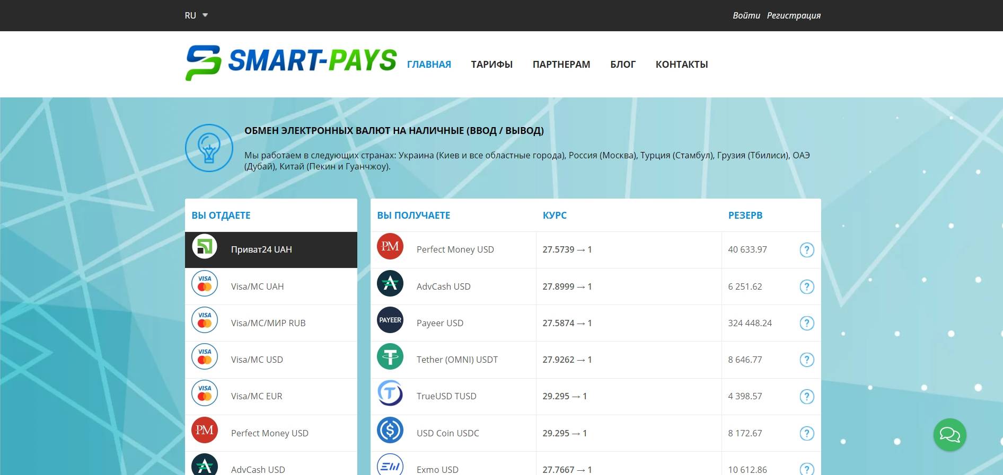Click the rate 27.9262 → 1
1003x475 pixels.
[x=567, y=360]
